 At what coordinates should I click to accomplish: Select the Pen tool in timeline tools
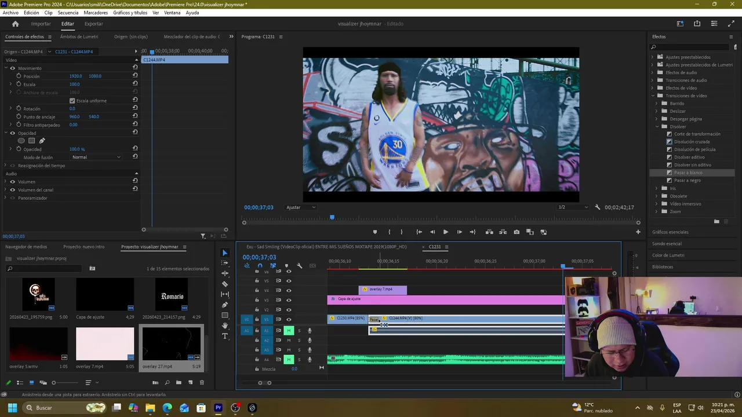[x=225, y=305]
